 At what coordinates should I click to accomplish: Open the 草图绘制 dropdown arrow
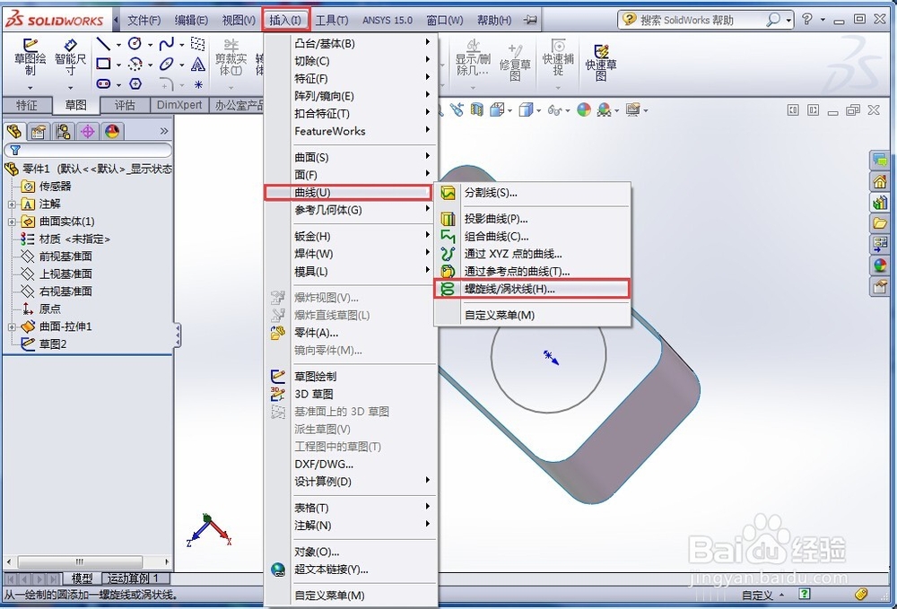[30, 88]
